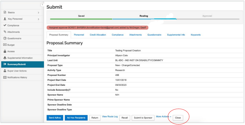Click the value "New - Change/Corrected"
245x125 pixels.
[x=127, y=66]
